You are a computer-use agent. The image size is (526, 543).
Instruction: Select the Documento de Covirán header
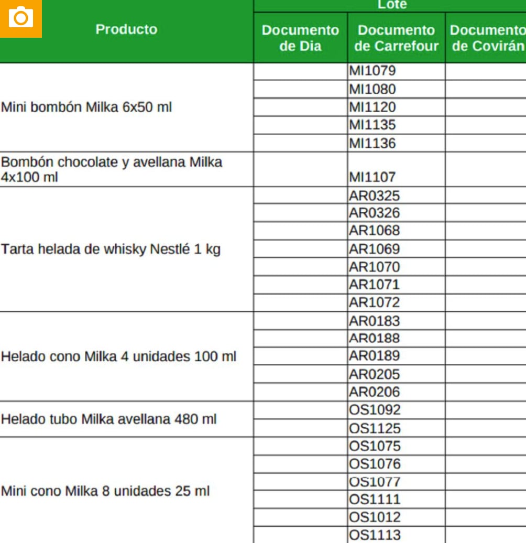[488, 36]
